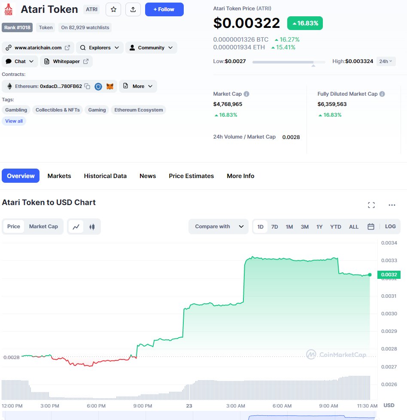Expand the Explorers dropdown

tap(100, 48)
